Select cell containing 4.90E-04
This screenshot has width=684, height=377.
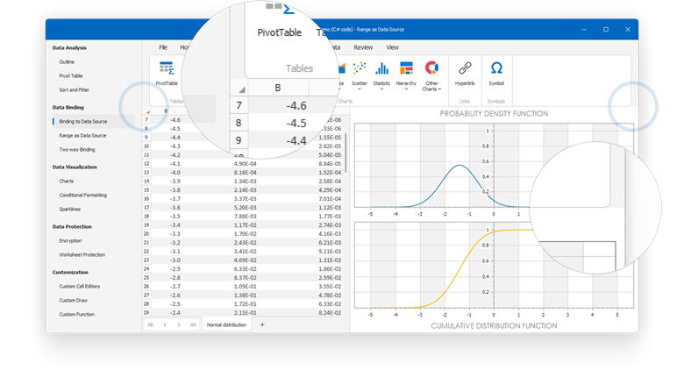(x=246, y=164)
